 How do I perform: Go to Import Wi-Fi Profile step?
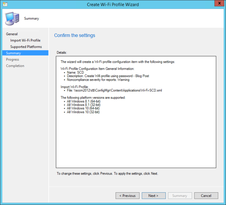(25, 40)
